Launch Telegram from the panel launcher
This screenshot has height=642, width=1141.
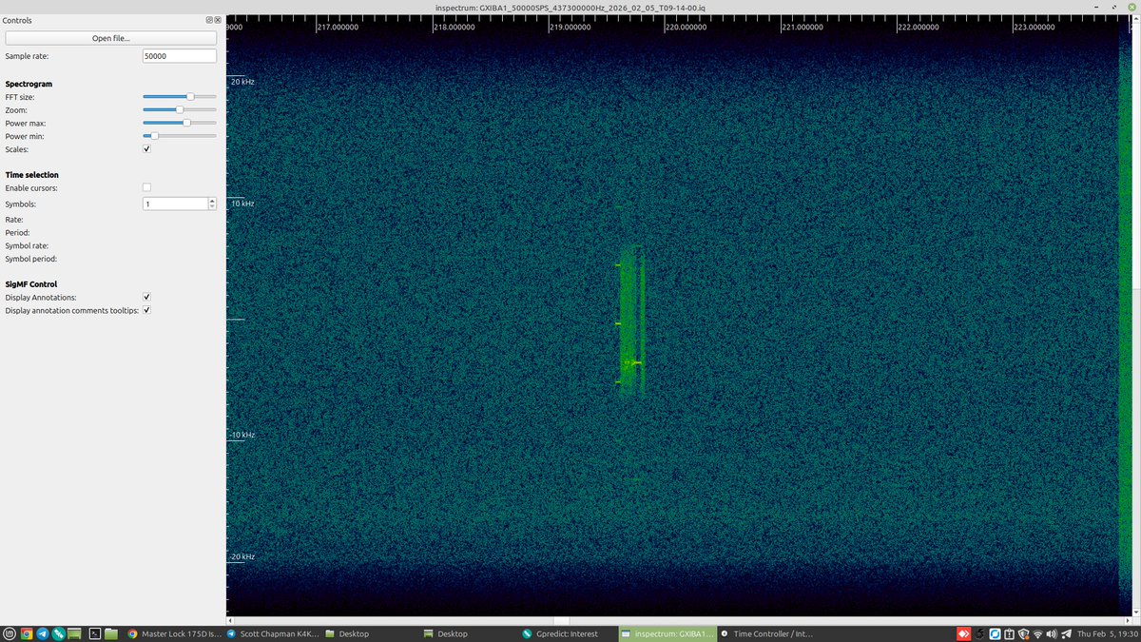(x=42, y=633)
